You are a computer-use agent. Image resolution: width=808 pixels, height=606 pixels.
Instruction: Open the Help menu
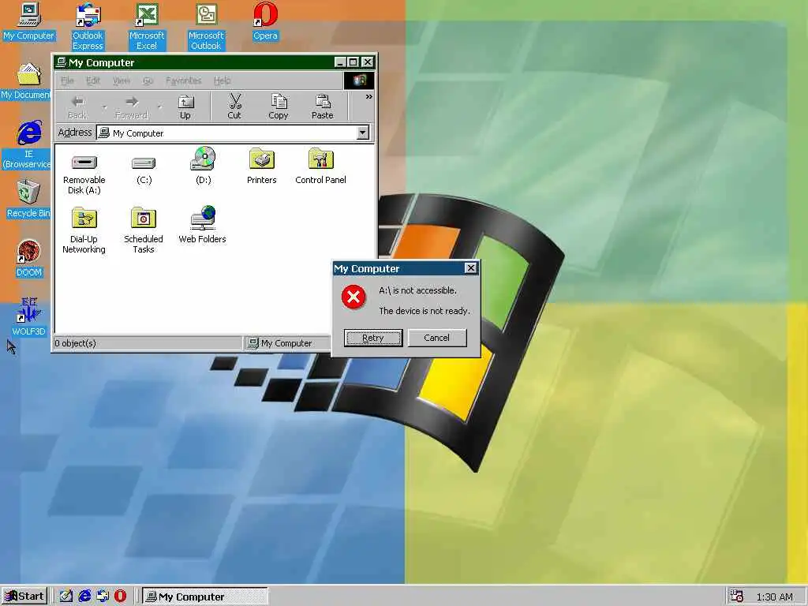pyautogui.click(x=222, y=80)
